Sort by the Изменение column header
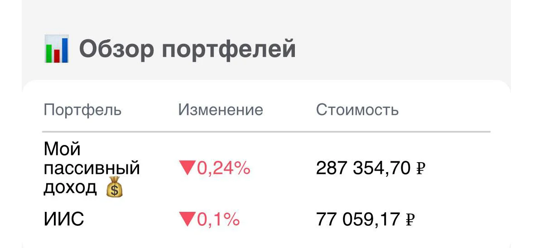 pos(221,110)
